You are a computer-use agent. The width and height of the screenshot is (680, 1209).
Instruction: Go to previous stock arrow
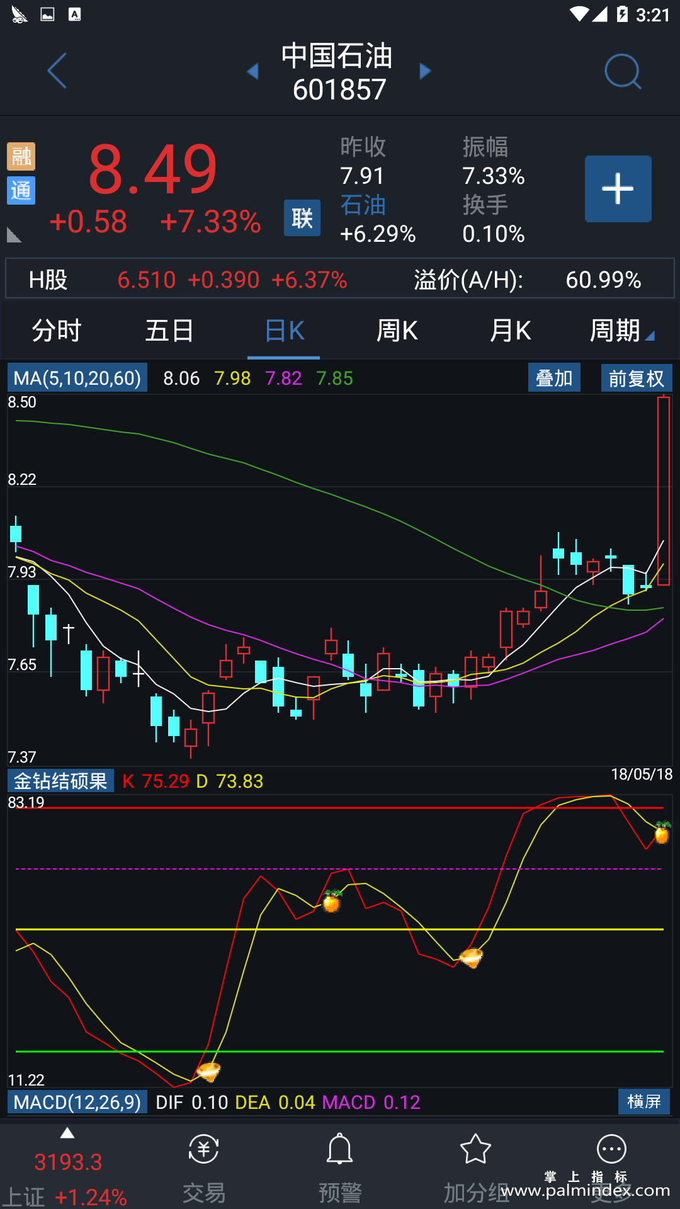252,71
